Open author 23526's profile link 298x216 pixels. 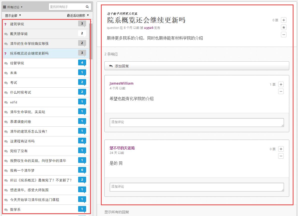[x=148, y=28]
